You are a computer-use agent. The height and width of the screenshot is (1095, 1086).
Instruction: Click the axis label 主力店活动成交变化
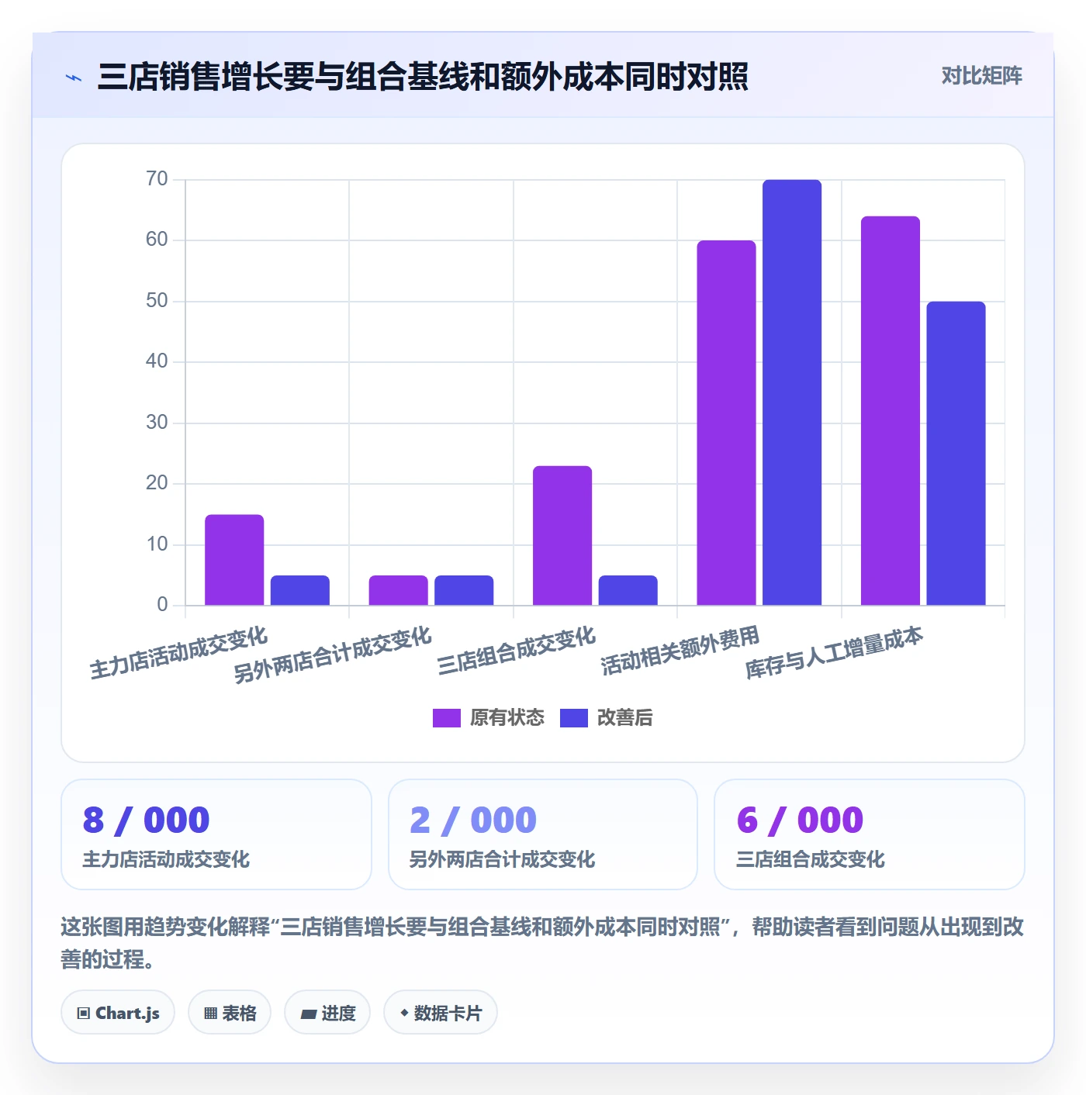click(x=178, y=653)
